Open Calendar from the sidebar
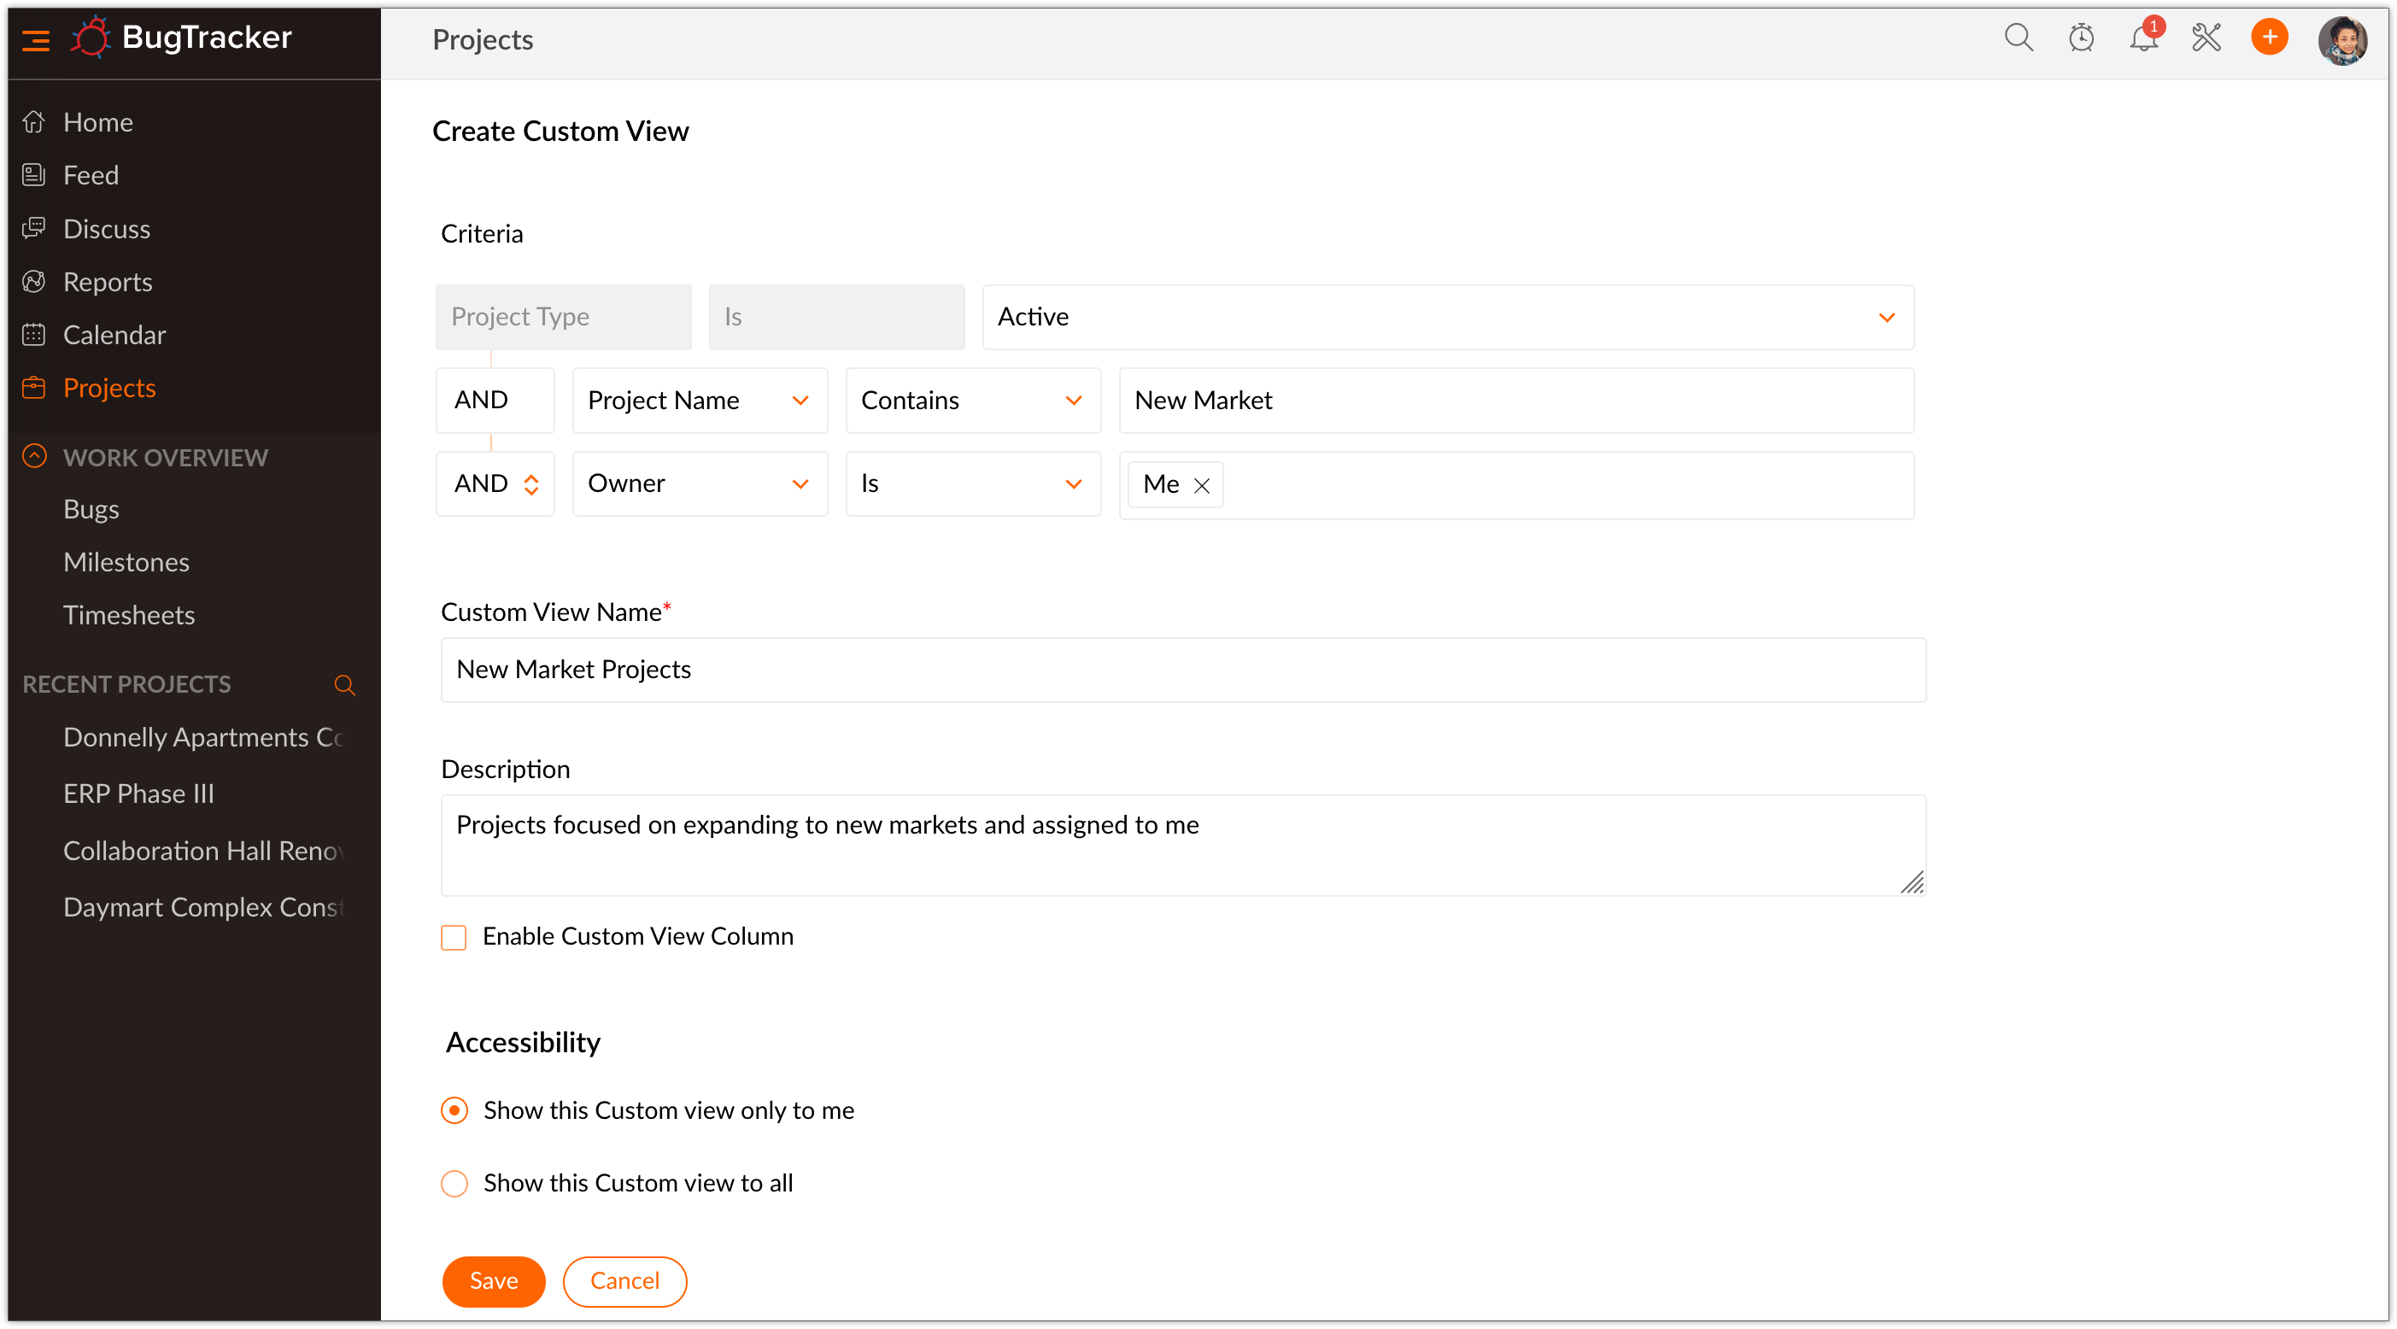 click(x=114, y=335)
